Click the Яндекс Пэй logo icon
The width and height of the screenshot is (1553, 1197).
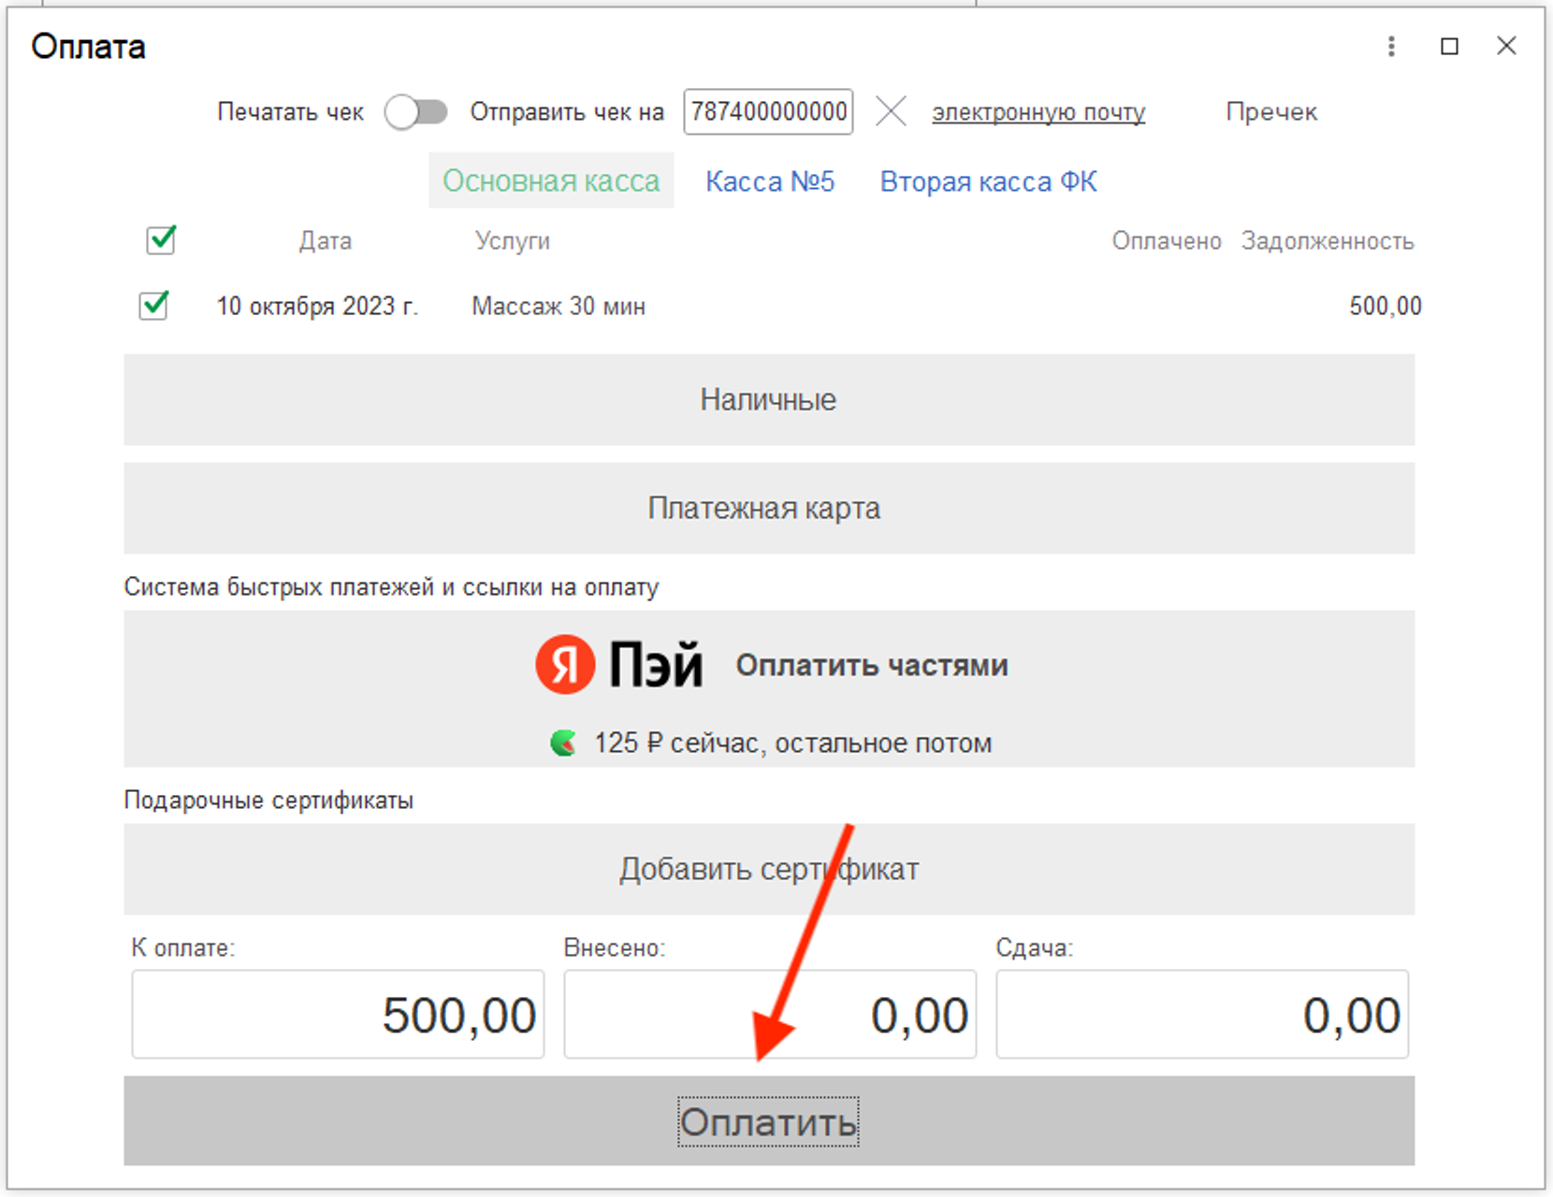pos(565,664)
